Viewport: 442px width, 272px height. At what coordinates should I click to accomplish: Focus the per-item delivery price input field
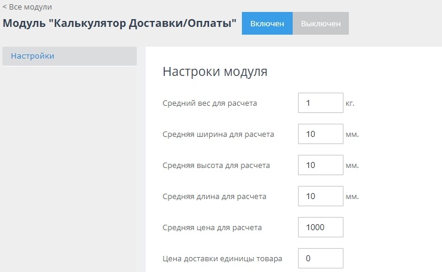[320, 259]
